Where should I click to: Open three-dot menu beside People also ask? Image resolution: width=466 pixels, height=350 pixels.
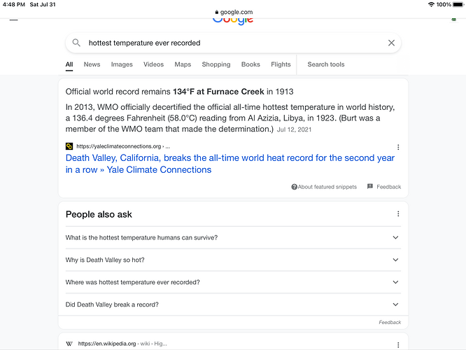pyautogui.click(x=398, y=213)
